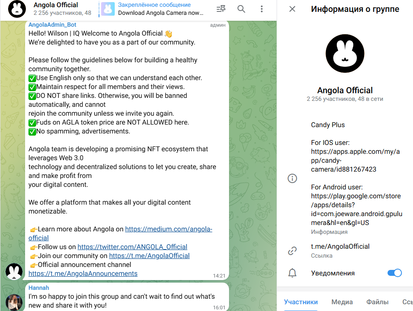This screenshot has width=413, height=311.
Task: Open the t.me/AngolaAnnouncements link
Action: 83,274
